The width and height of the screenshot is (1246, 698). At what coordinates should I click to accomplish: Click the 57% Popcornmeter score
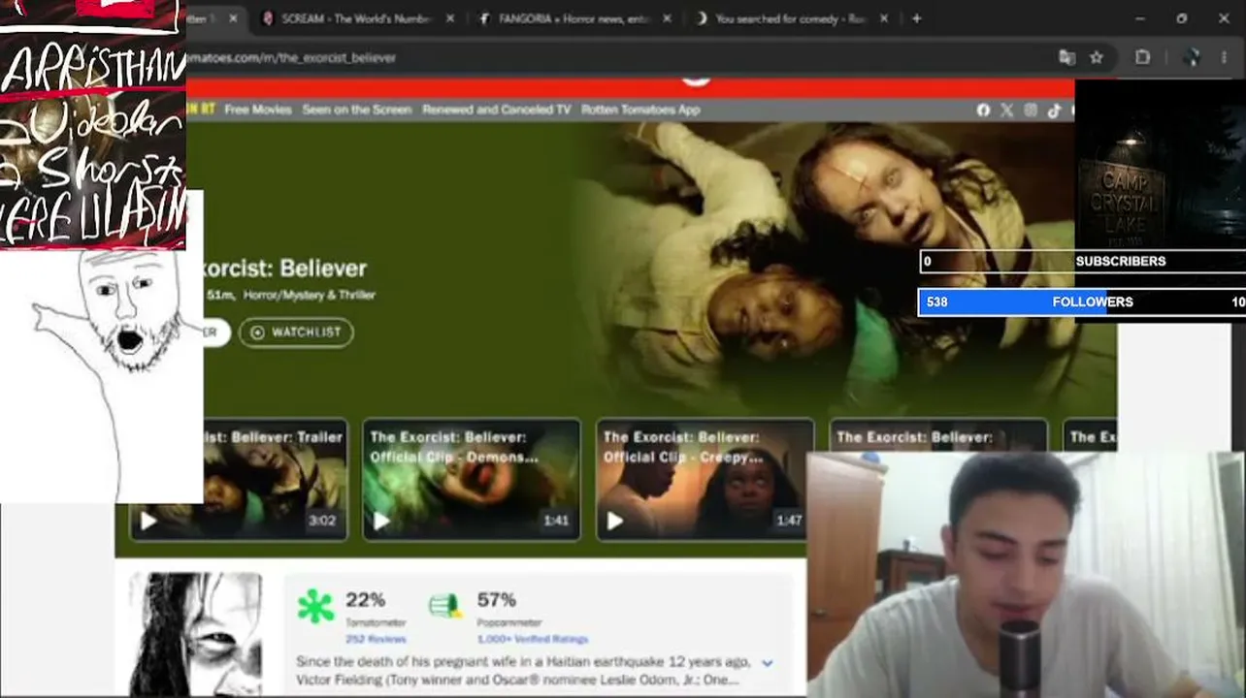pos(497,600)
